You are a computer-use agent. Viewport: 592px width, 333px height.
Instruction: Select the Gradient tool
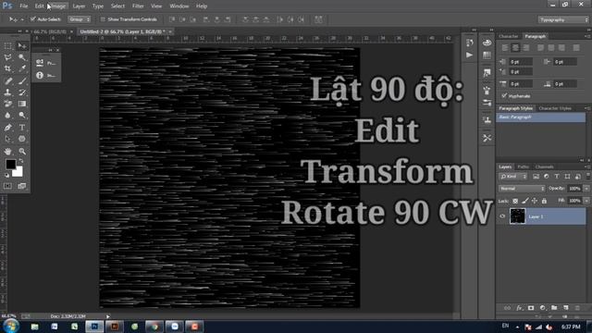22,104
